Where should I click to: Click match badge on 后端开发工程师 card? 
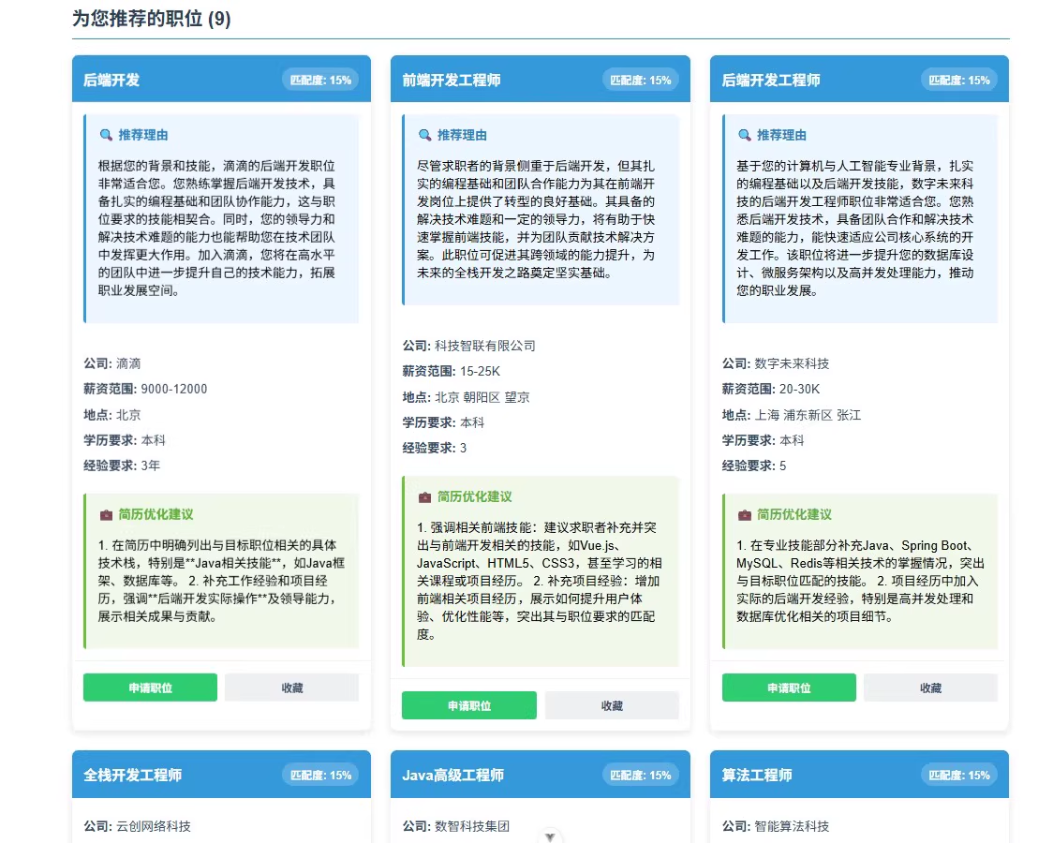pyautogui.click(x=959, y=80)
